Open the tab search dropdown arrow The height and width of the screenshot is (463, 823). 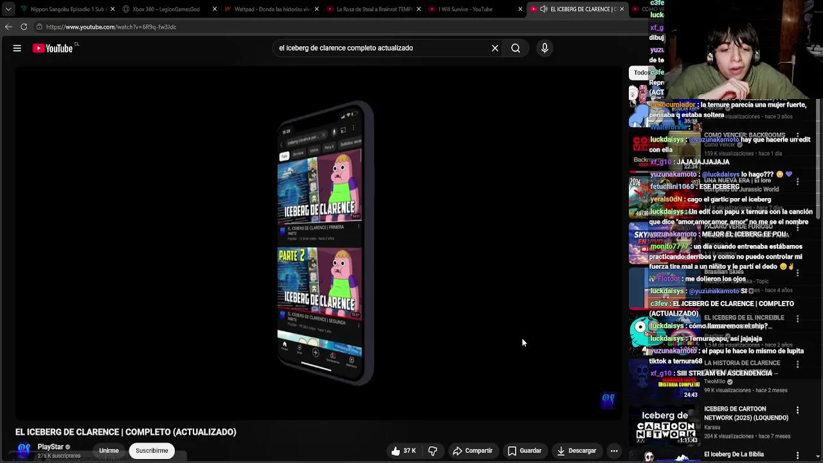pyautogui.click(x=8, y=9)
